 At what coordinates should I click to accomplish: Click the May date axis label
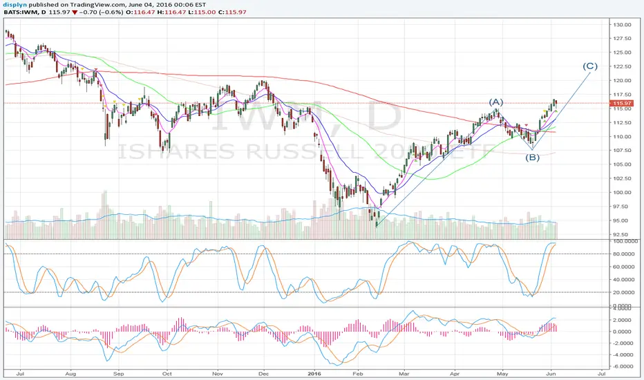pos(502,374)
